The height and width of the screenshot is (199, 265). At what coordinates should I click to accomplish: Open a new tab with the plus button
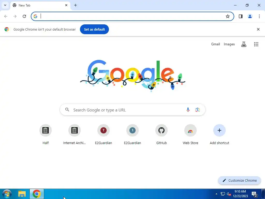tap(76, 5)
